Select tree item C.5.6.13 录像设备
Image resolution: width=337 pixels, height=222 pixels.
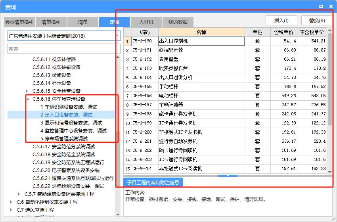52,75
